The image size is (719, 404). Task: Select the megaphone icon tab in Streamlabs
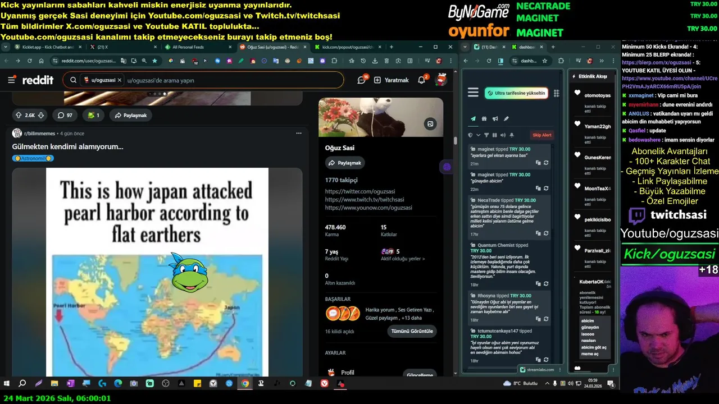point(495,118)
